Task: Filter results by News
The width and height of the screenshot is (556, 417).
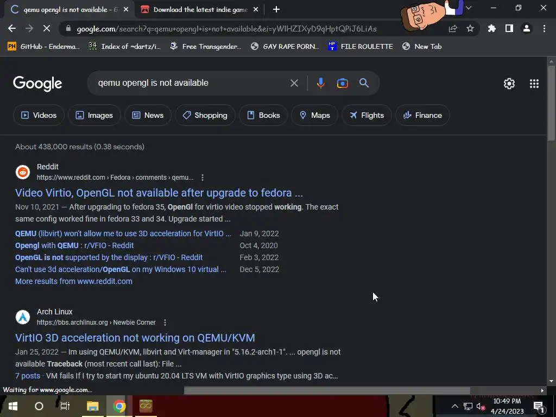Action: pos(148,115)
